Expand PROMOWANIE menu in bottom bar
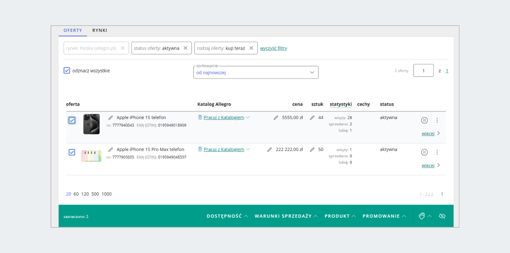Image resolution: width=510 pixels, height=253 pixels. coord(384,216)
